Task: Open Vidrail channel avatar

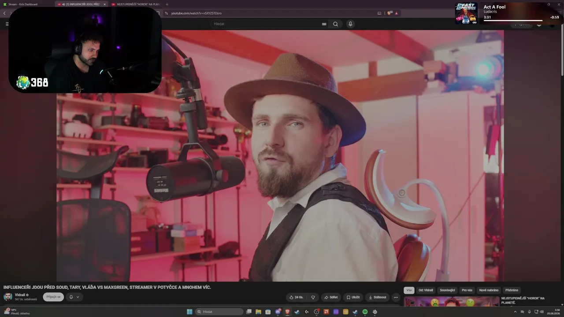Action: coord(8,297)
